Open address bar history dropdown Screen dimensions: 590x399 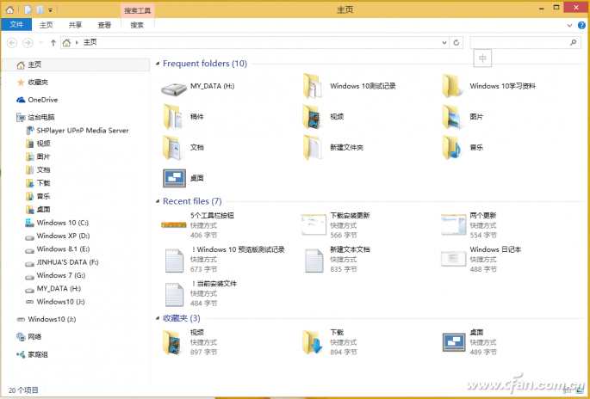[444, 42]
